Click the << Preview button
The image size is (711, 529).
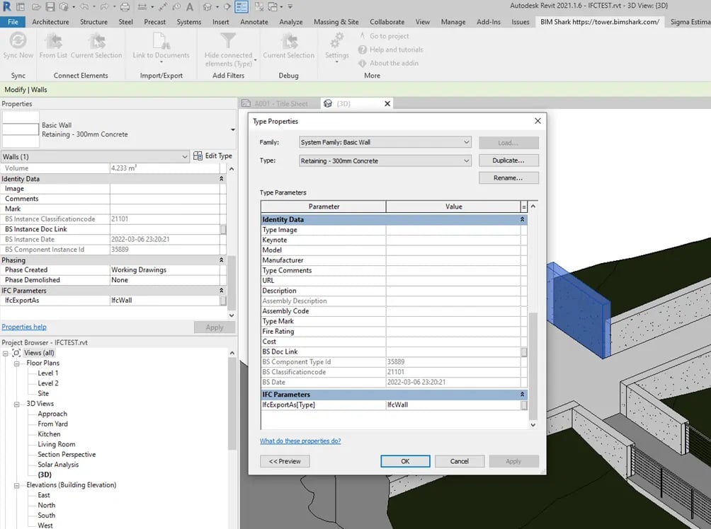(x=285, y=461)
